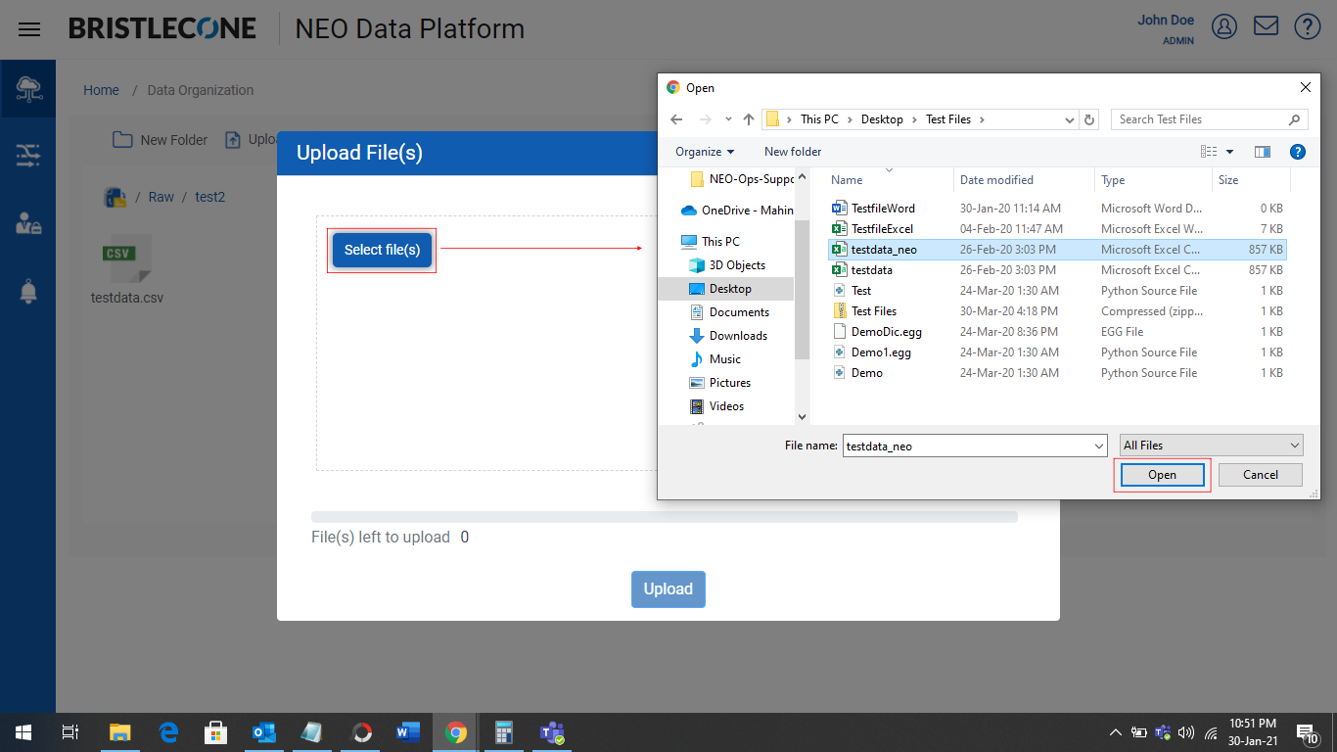The height and width of the screenshot is (752, 1337).
Task: Select the DemoDic.egg file
Action: coord(1057,332)
